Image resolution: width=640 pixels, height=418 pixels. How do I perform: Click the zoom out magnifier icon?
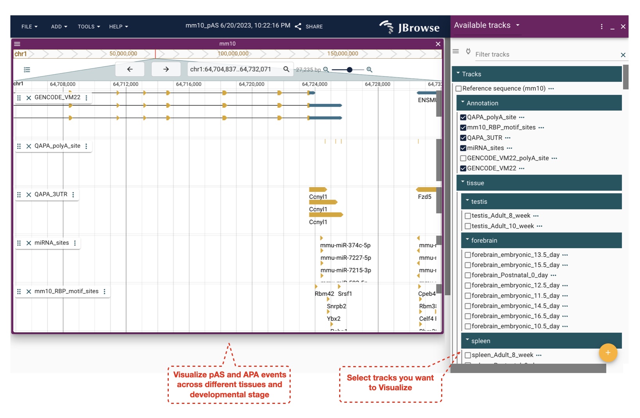click(x=326, y=70)
